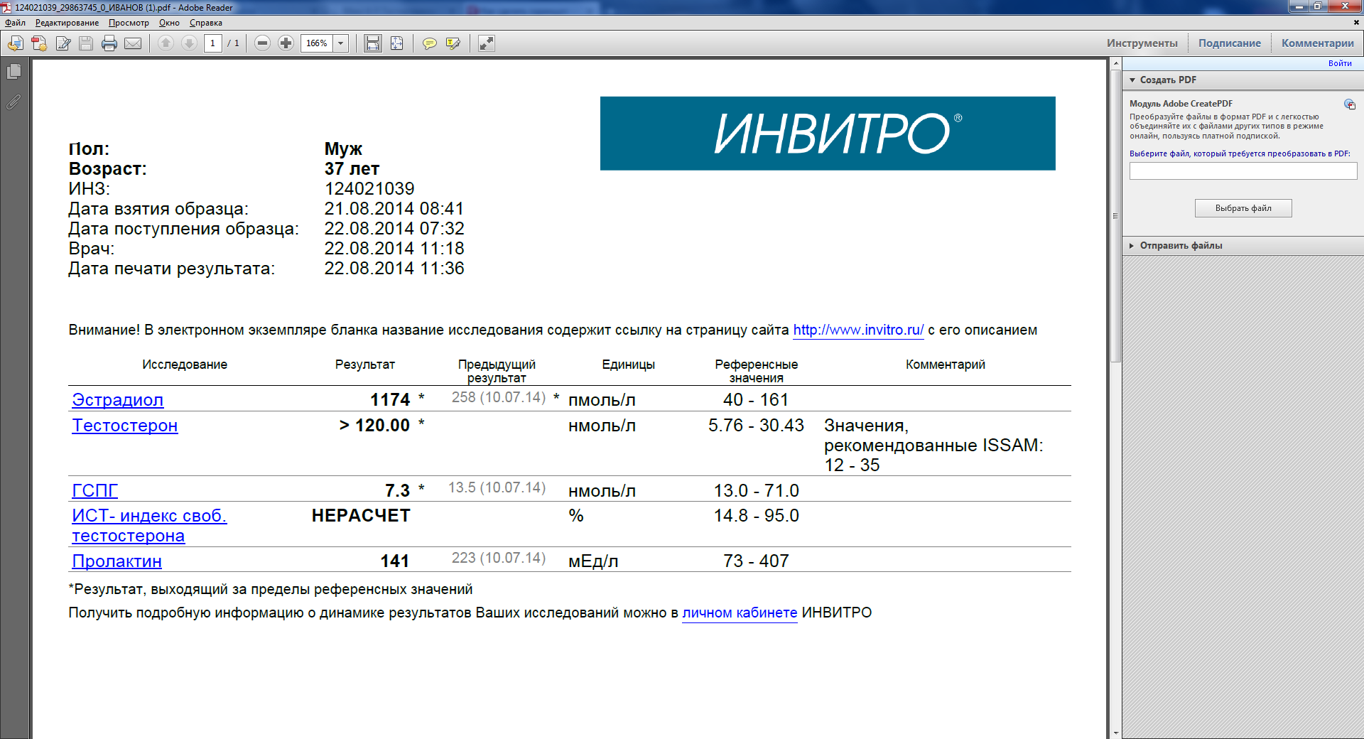Click the edit/sign document toolbar icon
The image size is (1364, 739).
click(x=63, y=43)
